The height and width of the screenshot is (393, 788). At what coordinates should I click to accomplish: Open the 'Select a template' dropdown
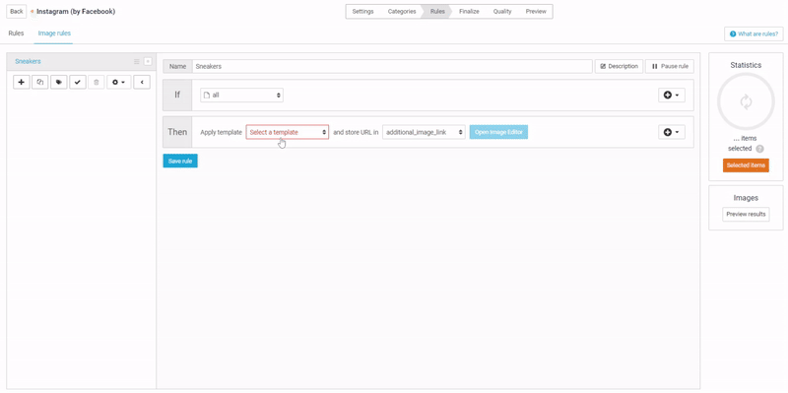click(288, 132)
